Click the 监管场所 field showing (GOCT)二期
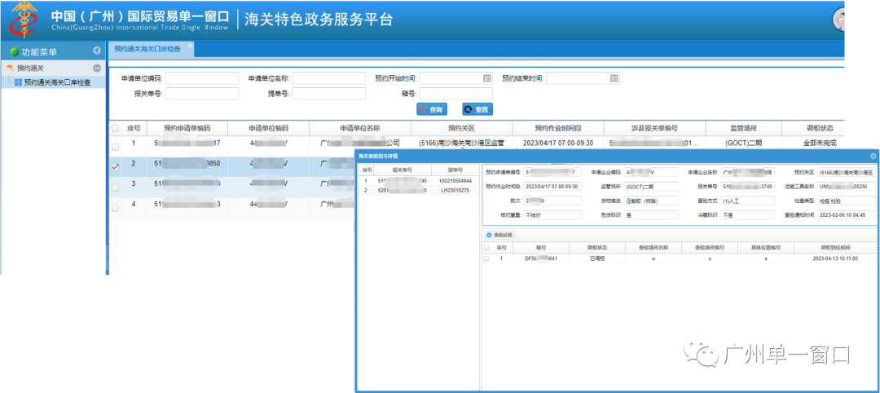Screen dimensions: 880x393 click(651, 187)
